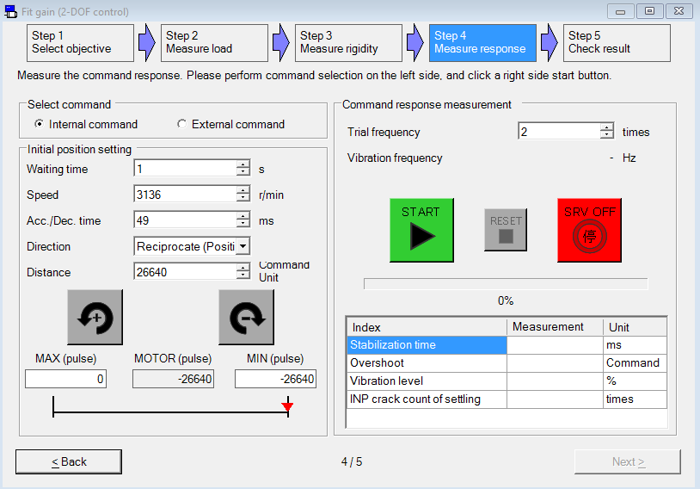
Task: Decrease Speed value with down arrow
Action: click(x=243, y=198)
